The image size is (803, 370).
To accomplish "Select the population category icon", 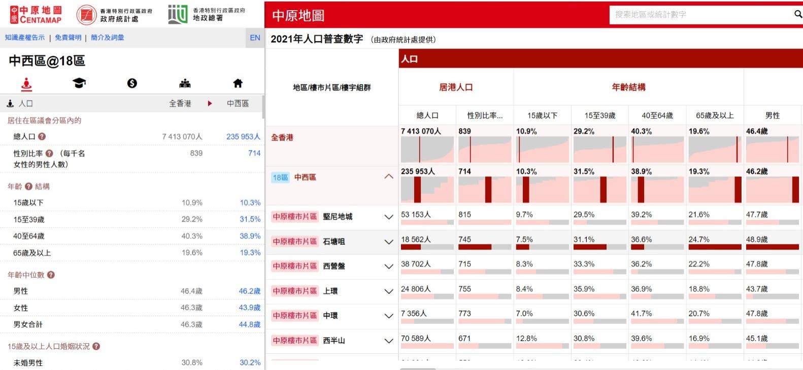I will point(26,84).
